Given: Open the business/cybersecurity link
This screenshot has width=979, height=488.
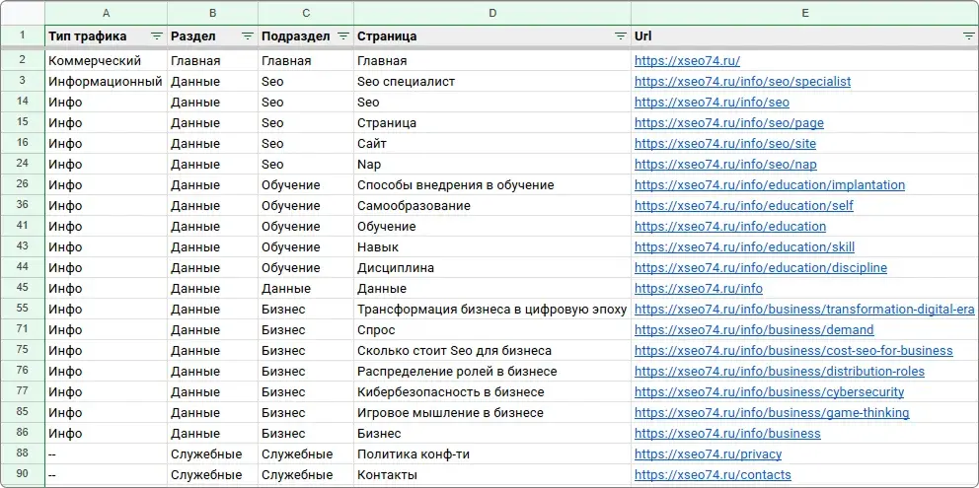Looking at the screenshot, I should coord(769,392).
